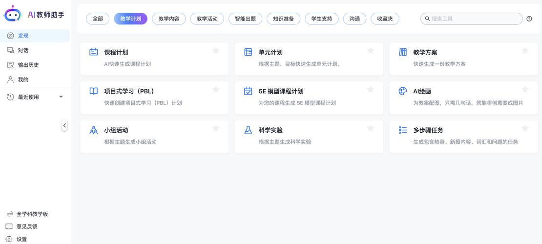The height and width of the screenshot is (244, 542).
Task: Open the 知识准备 tab
Action: click(x=283, y=19)
